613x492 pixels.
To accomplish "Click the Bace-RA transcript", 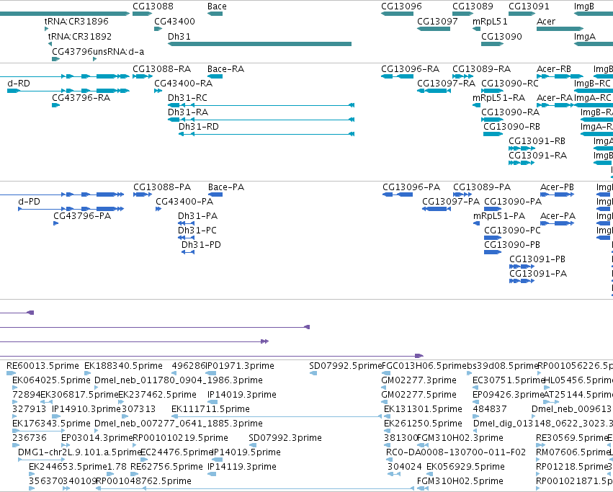I will click(x=215, y=76).
